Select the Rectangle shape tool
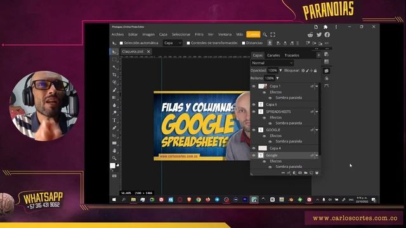 click(x=114, y=143)
